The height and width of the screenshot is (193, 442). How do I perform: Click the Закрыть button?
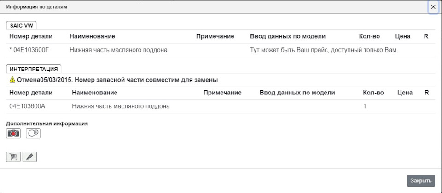421,181
